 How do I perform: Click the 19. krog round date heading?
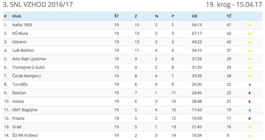pyautogui.click(x=234, y=5)
